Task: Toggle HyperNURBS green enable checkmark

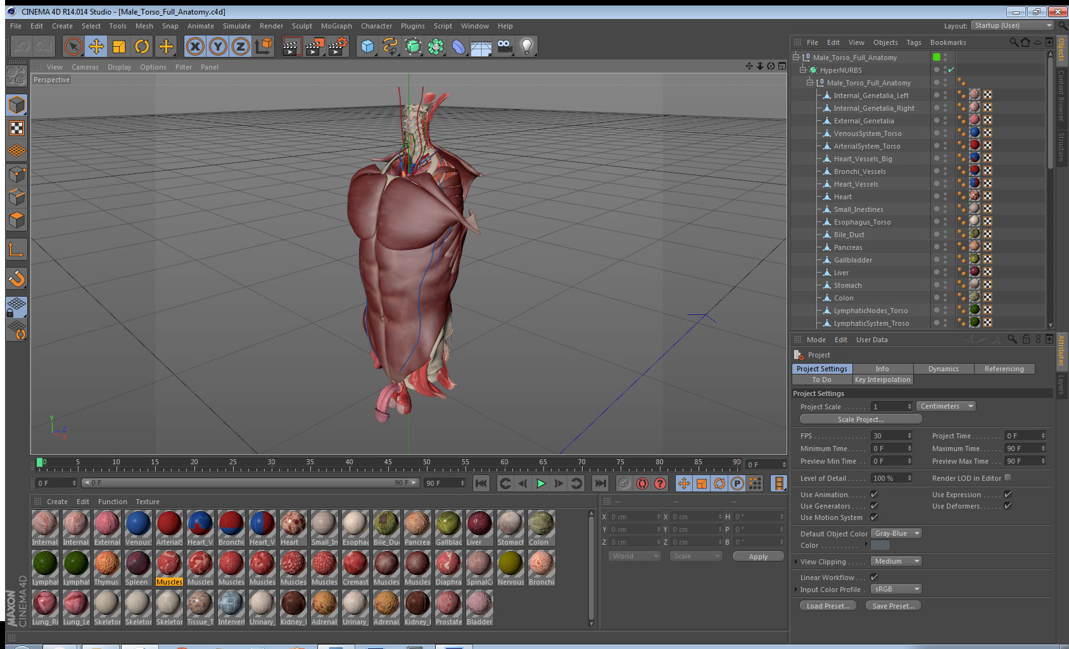Action: [951, 70]
